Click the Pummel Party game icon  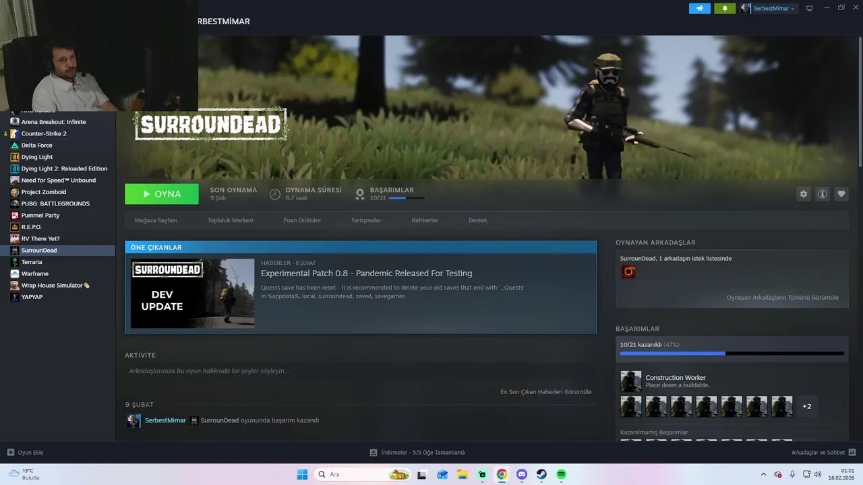15,216
